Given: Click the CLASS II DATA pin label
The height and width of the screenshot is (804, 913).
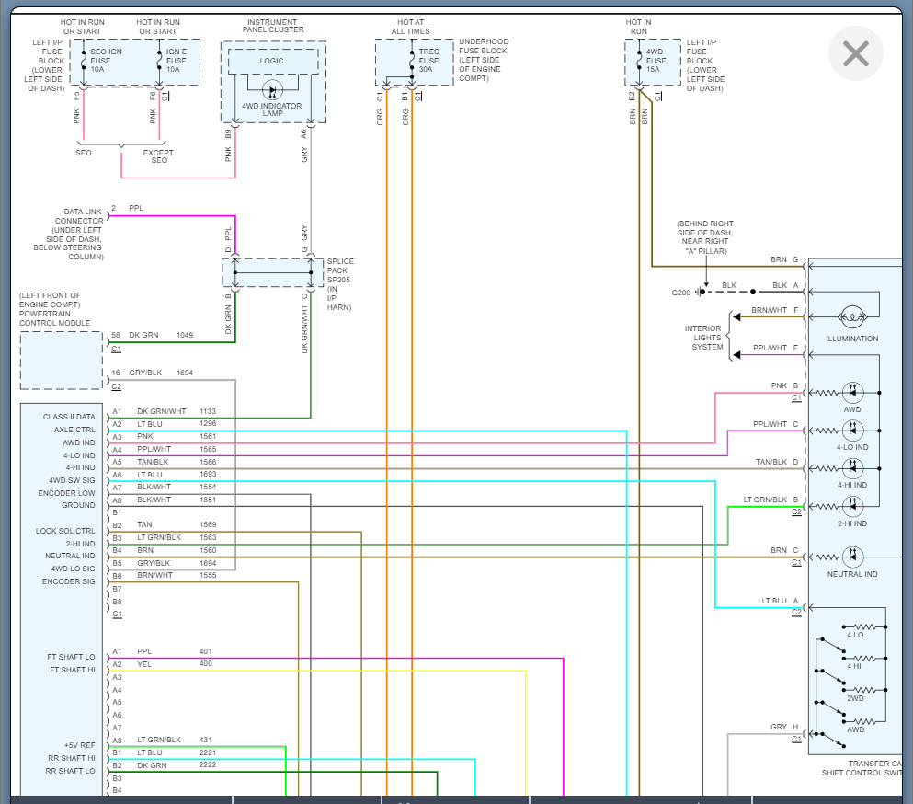Looking at the screenshot, I should coord(69,417).
